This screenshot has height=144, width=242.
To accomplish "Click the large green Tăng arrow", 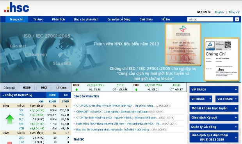I will (x=10, y=119).
